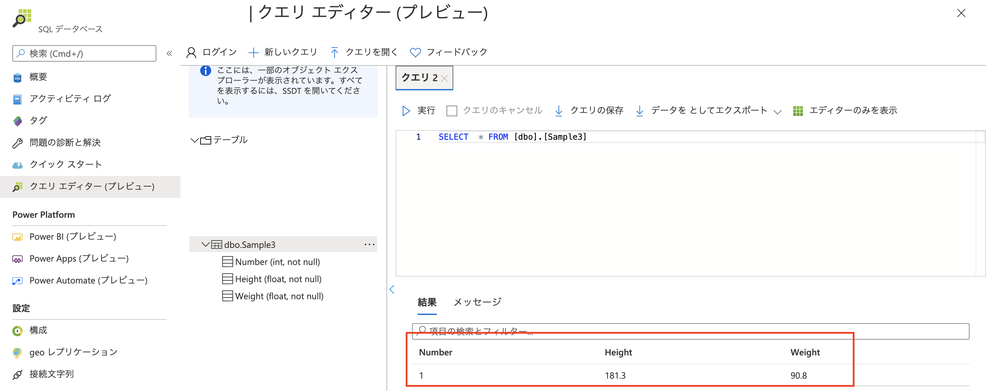
Task: Click the ログイン person icon
Action: tap(191, 52)
